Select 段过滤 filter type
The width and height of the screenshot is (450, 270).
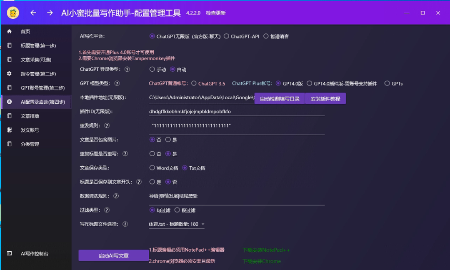177,210
